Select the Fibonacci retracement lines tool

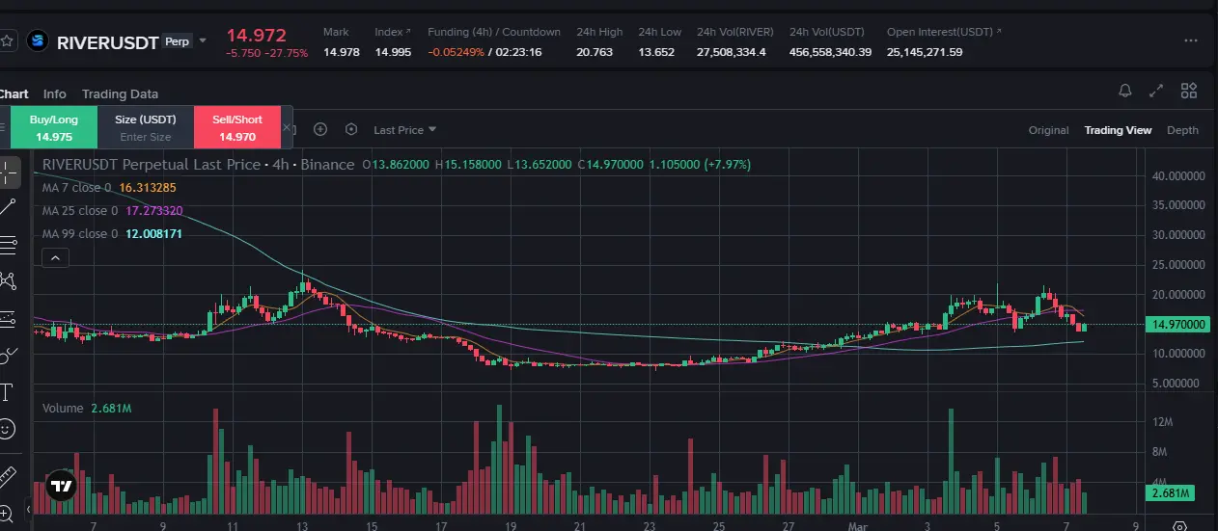coord(9,245)
